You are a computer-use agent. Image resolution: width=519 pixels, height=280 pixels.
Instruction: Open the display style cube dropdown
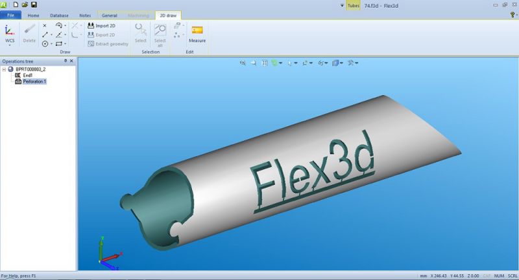(x=340, y=63)
